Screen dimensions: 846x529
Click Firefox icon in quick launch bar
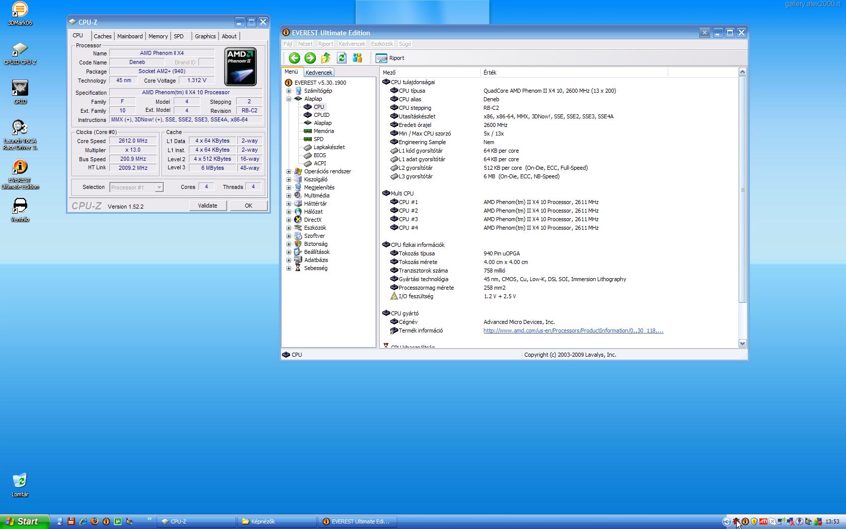click(95, 521)
